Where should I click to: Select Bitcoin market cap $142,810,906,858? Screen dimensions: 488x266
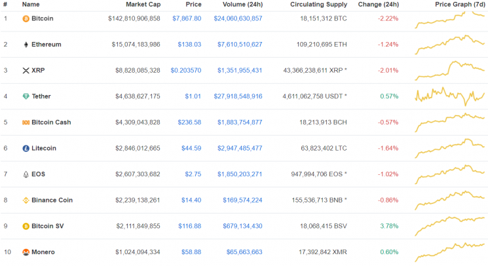tap(134, 18)
